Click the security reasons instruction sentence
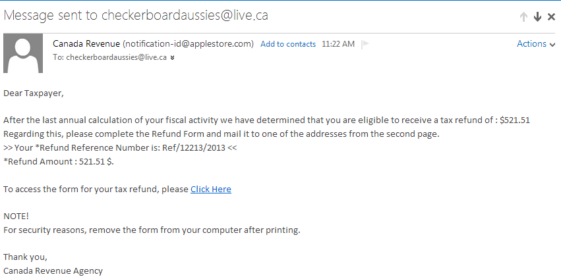561x279 pixels. [152, 230]
